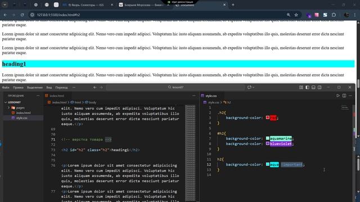Viewport: 360px width, 202px height.
Task: Click the S extension icon in browser toolbar
Action: pos(325,15)
